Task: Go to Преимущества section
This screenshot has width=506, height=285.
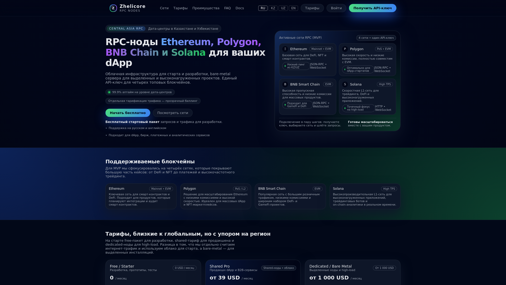Action: point(206,8)
